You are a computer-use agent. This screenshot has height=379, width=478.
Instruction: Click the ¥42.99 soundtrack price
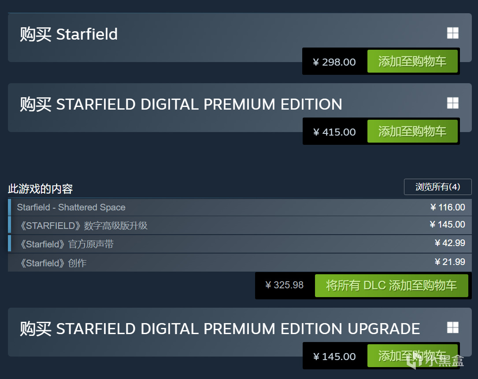pyautogui.click(x=450, y=243)
